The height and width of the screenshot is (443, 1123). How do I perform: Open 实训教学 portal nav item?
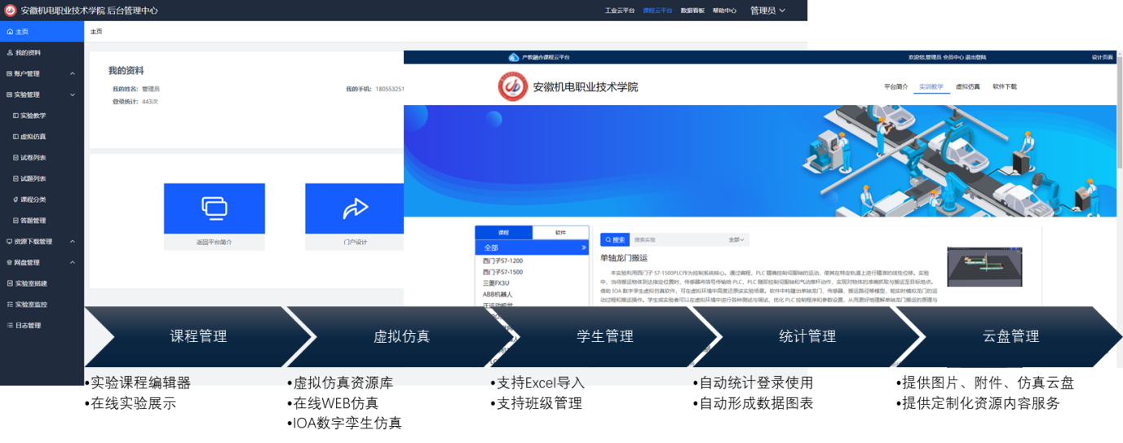pyautogui.click(x=931, y=86)
